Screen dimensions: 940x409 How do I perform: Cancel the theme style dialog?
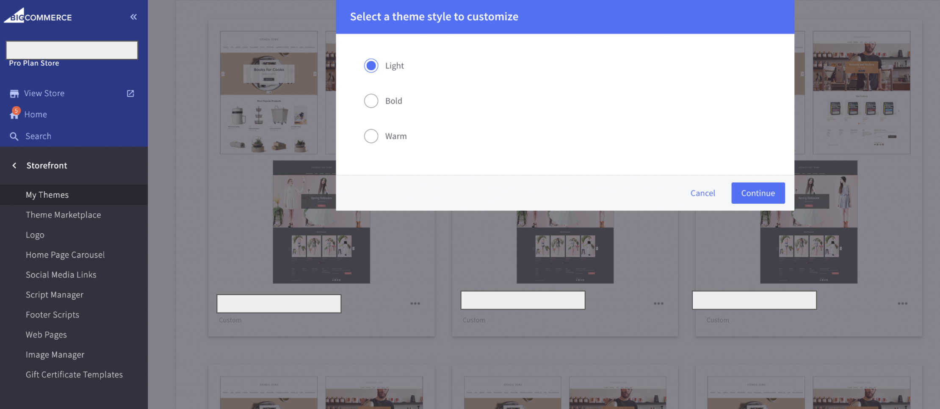pos(702,193)
